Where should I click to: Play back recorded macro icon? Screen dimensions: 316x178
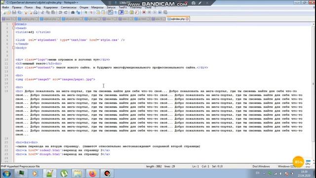[155, 12]
